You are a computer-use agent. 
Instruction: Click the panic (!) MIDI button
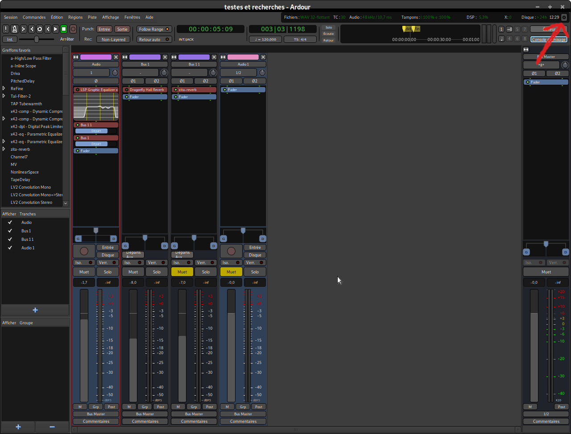pos(6,29)
